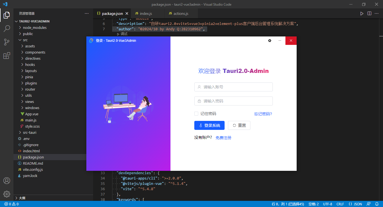Open the Extensions view
The height and width of the screenshot is (207, 383).
7,56
